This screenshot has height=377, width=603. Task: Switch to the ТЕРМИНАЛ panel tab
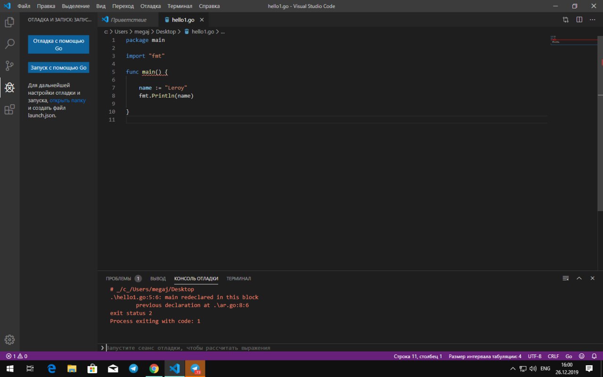(x=238, y=279)
